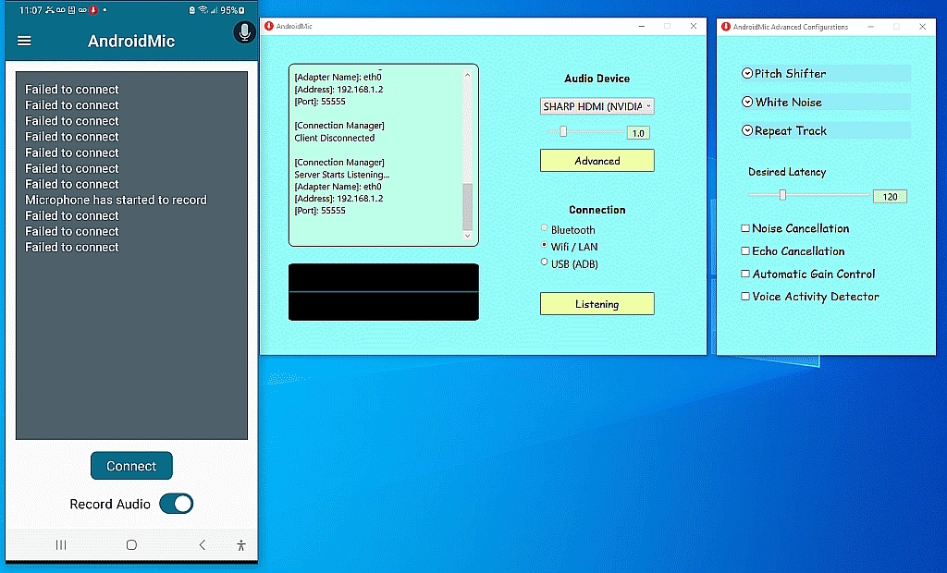Click the phone clock 11:07

[31, 10]
